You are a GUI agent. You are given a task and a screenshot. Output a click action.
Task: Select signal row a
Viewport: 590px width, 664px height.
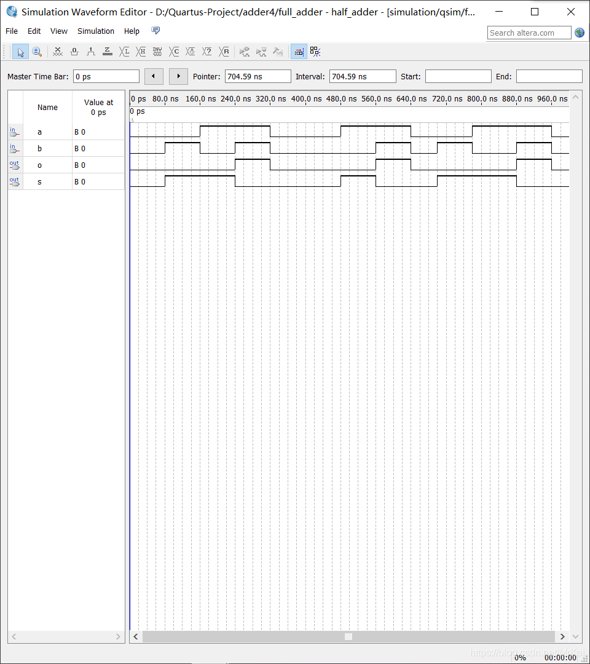coord(66,132)
